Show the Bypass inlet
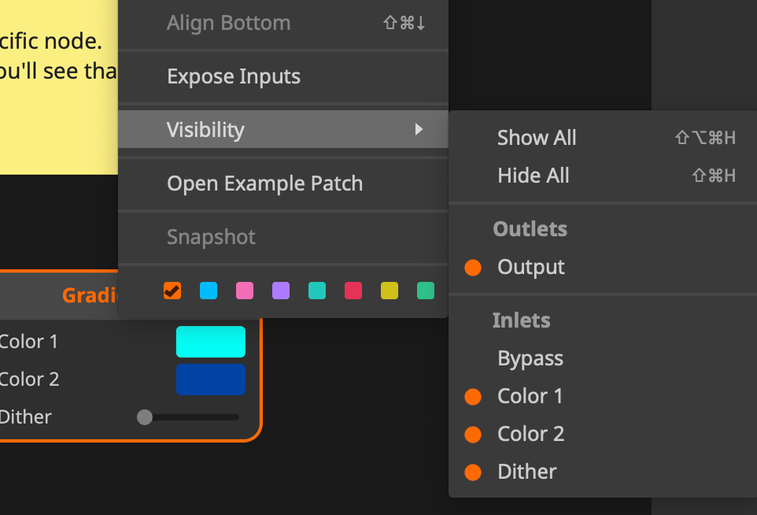Viewport: 757px width, 515px height. point(530,358)
